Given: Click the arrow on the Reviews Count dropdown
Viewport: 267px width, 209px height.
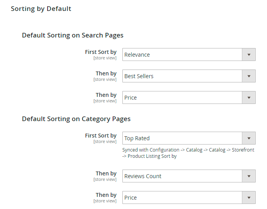Looking at the screenshot, I should pyautogui.click(x=249, y=176).
